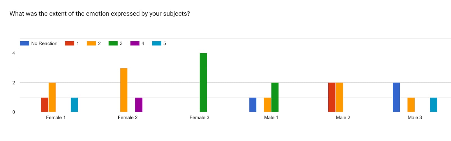Select the blue bar for Male 1
This screenshot has height=141, width=451.
coord(253,105)
